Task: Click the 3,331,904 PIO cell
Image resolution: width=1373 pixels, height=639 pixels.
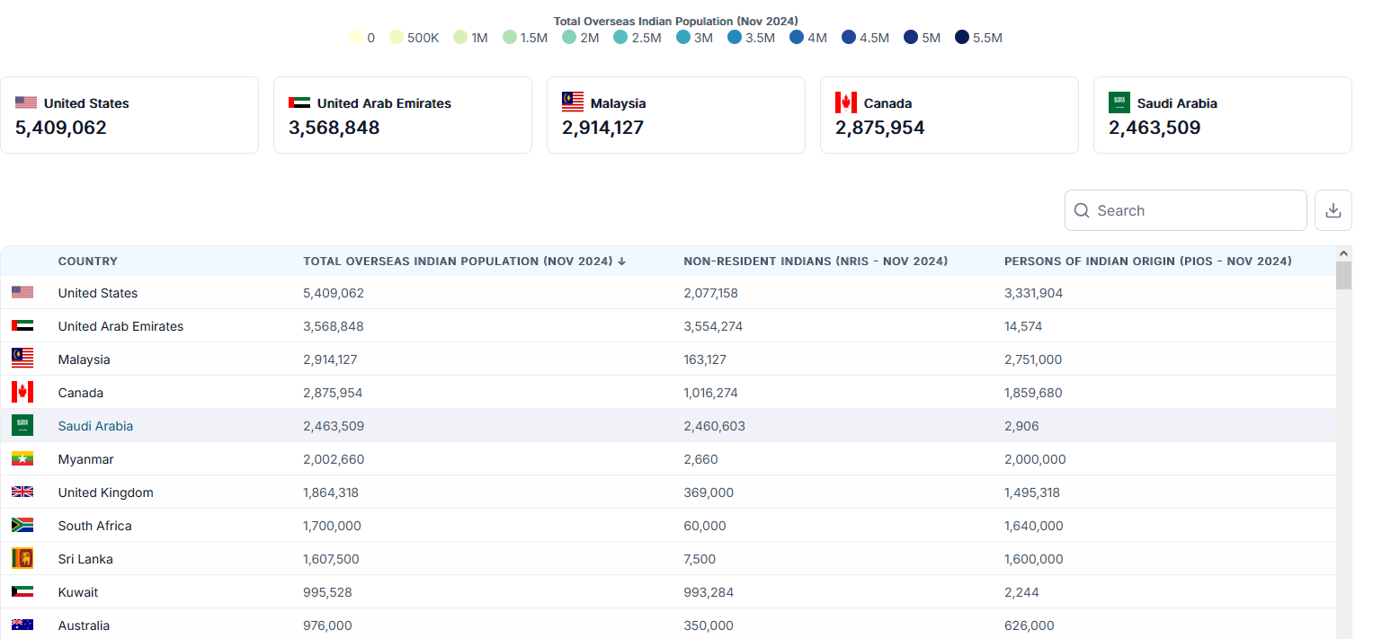Action: pos(1033,293)
